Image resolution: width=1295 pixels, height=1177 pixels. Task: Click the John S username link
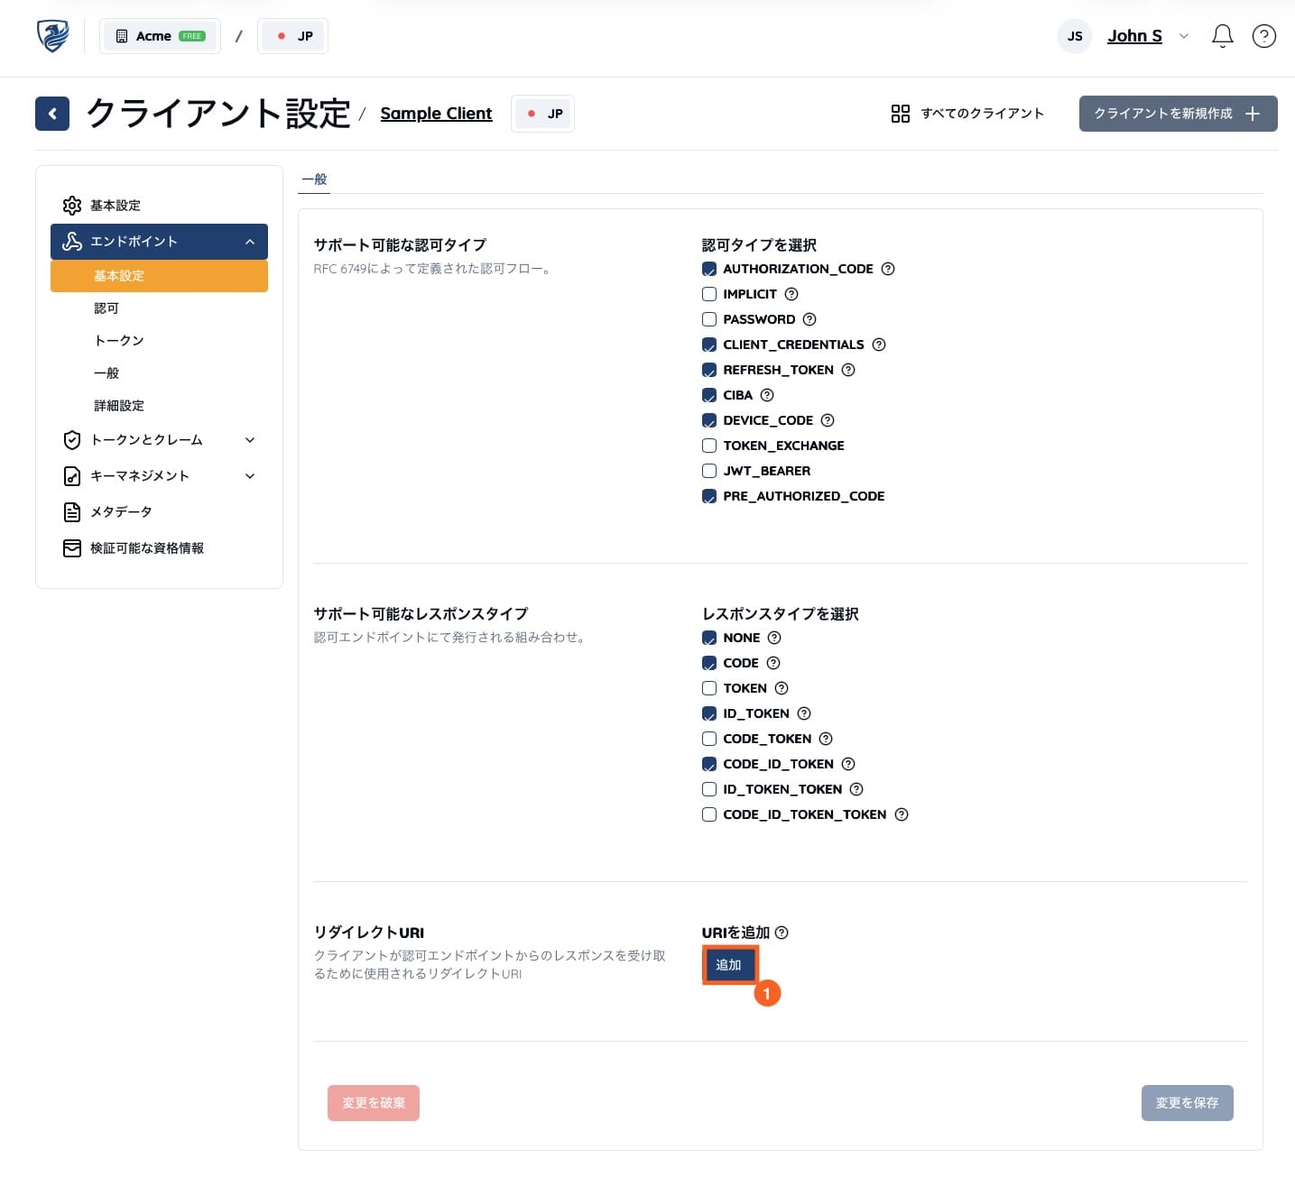click(x=1134, y=36)
